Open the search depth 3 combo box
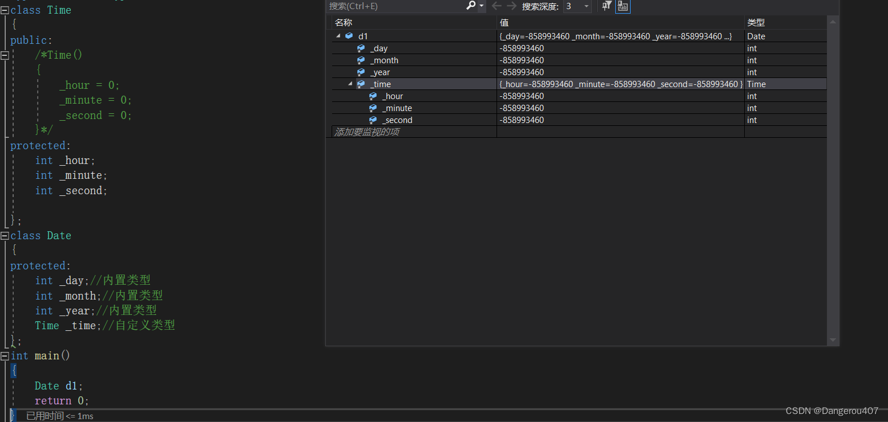The image size is (888, 422). point(577,6)
